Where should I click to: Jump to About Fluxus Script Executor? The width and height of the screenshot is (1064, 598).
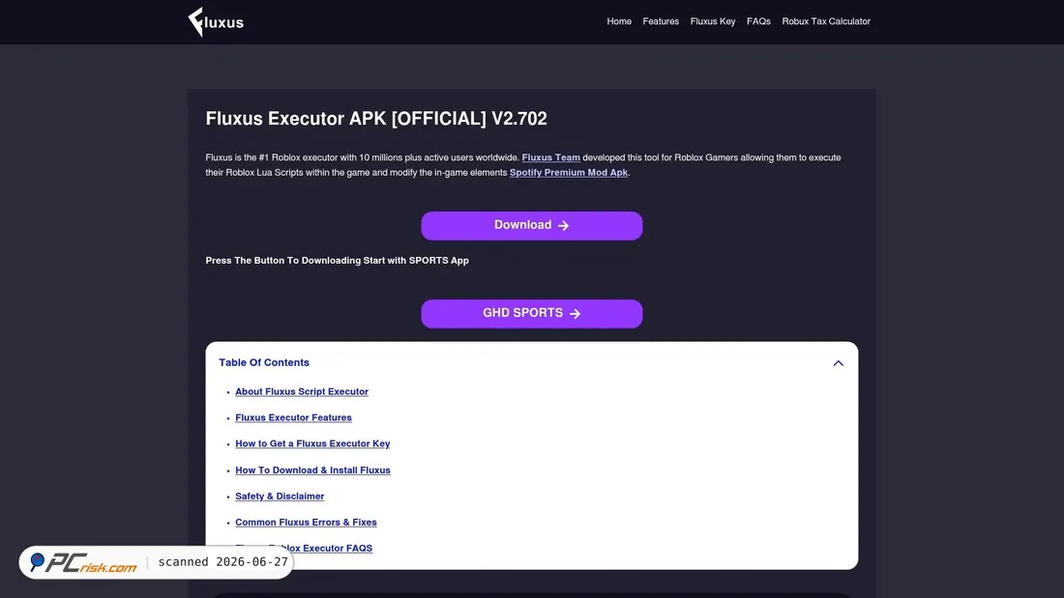click(301, 392)
